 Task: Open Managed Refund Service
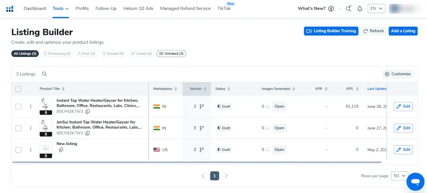tap(186, 8)
